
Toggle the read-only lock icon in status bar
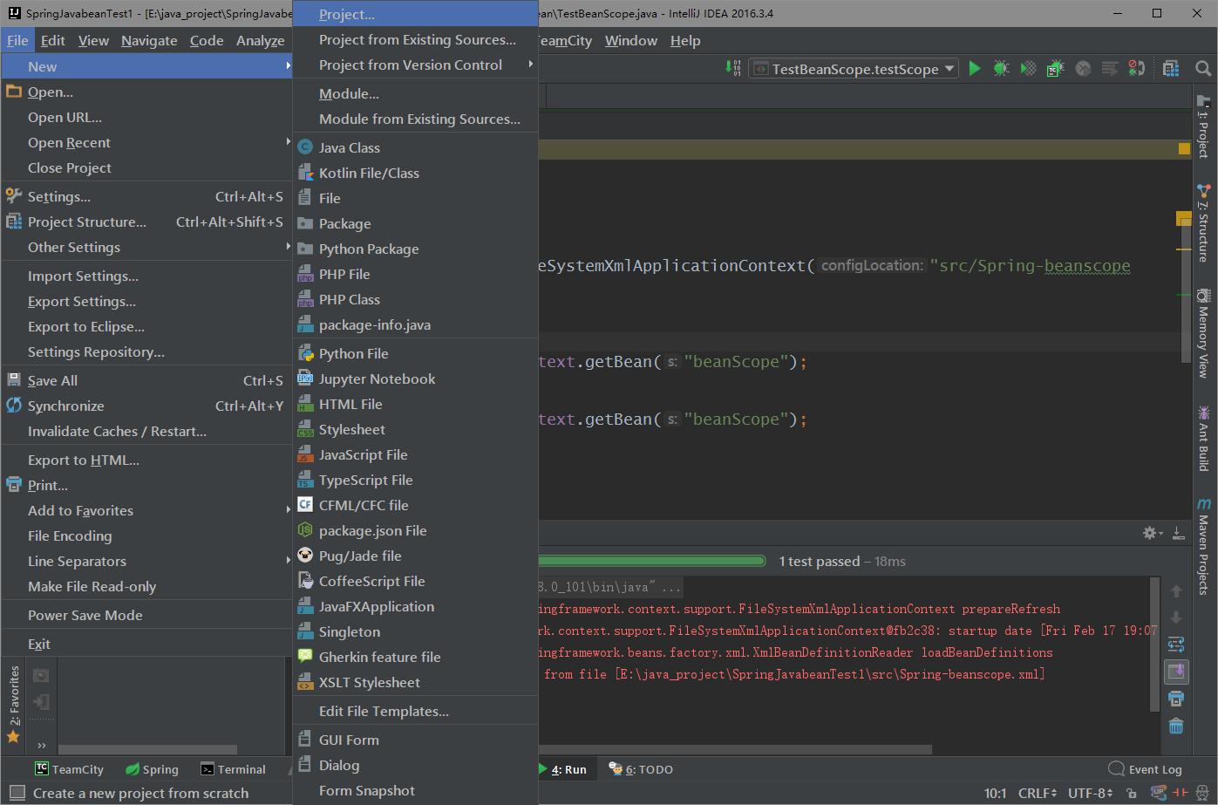click(1132, 793)
